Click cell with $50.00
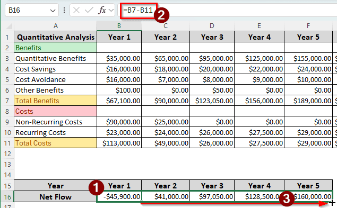Viewport: 337px width, 208px height. (x=212, y=90)
